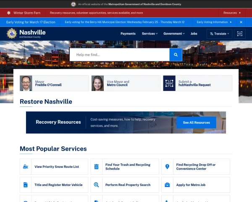Screen dimensions: 252x202
Task: Click the Nashville seal logo in header
Action: 12,34
